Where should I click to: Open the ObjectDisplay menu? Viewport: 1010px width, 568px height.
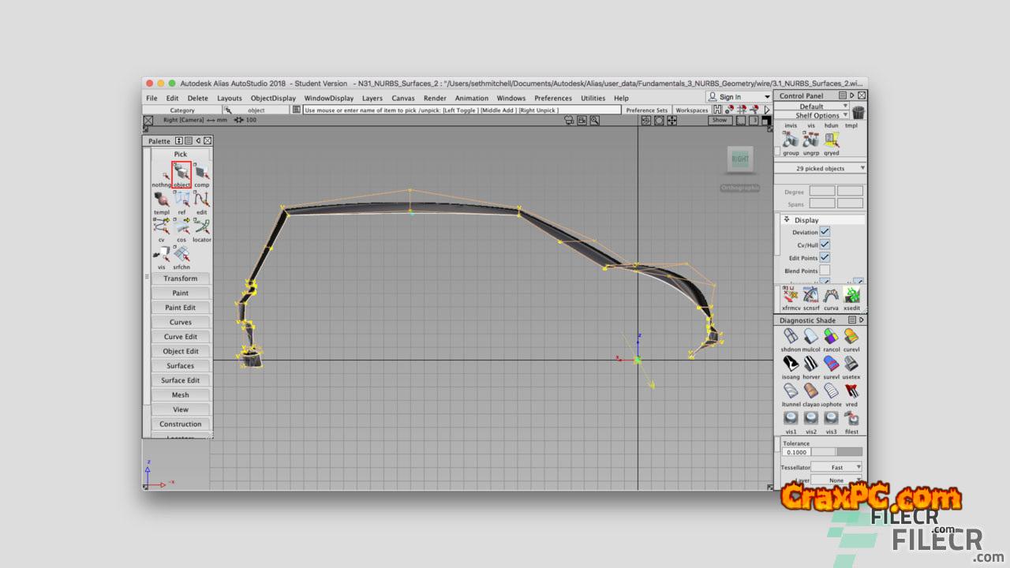273,98
